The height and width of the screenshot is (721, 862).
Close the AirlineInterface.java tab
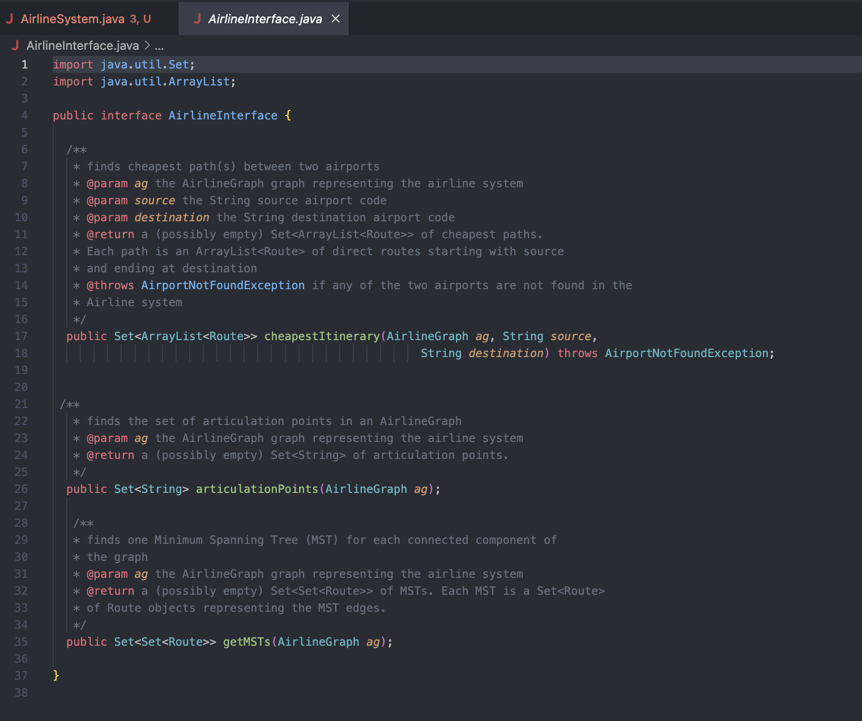335,18
